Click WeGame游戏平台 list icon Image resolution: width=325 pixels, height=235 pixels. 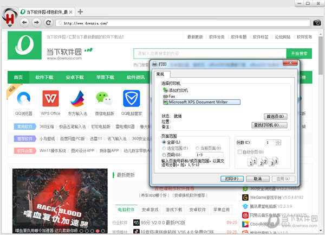coord(245,198)
